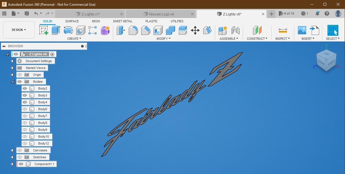
Task: Select the Joint tool
Action: click(235, 30)
